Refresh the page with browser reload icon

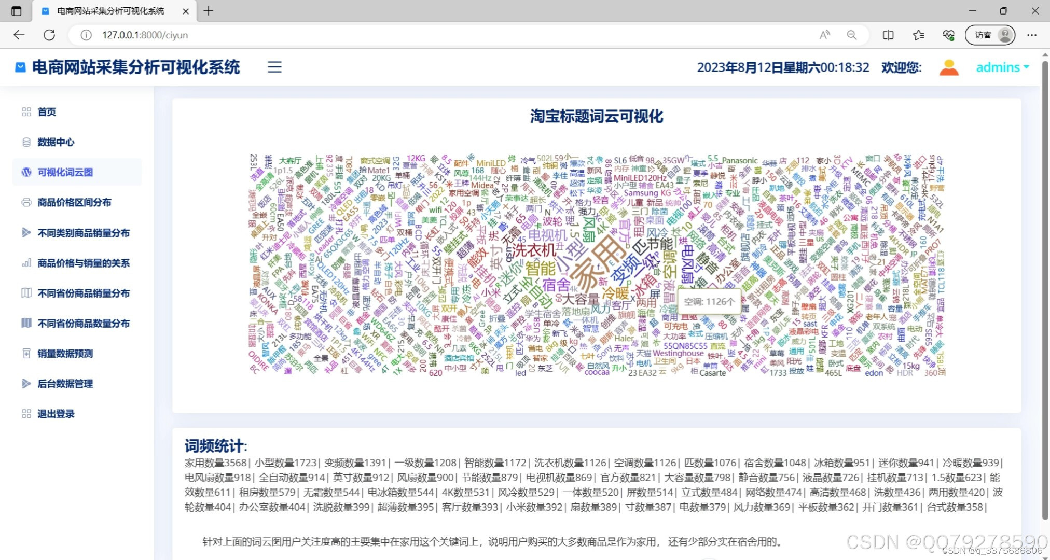tap(49, 35)
